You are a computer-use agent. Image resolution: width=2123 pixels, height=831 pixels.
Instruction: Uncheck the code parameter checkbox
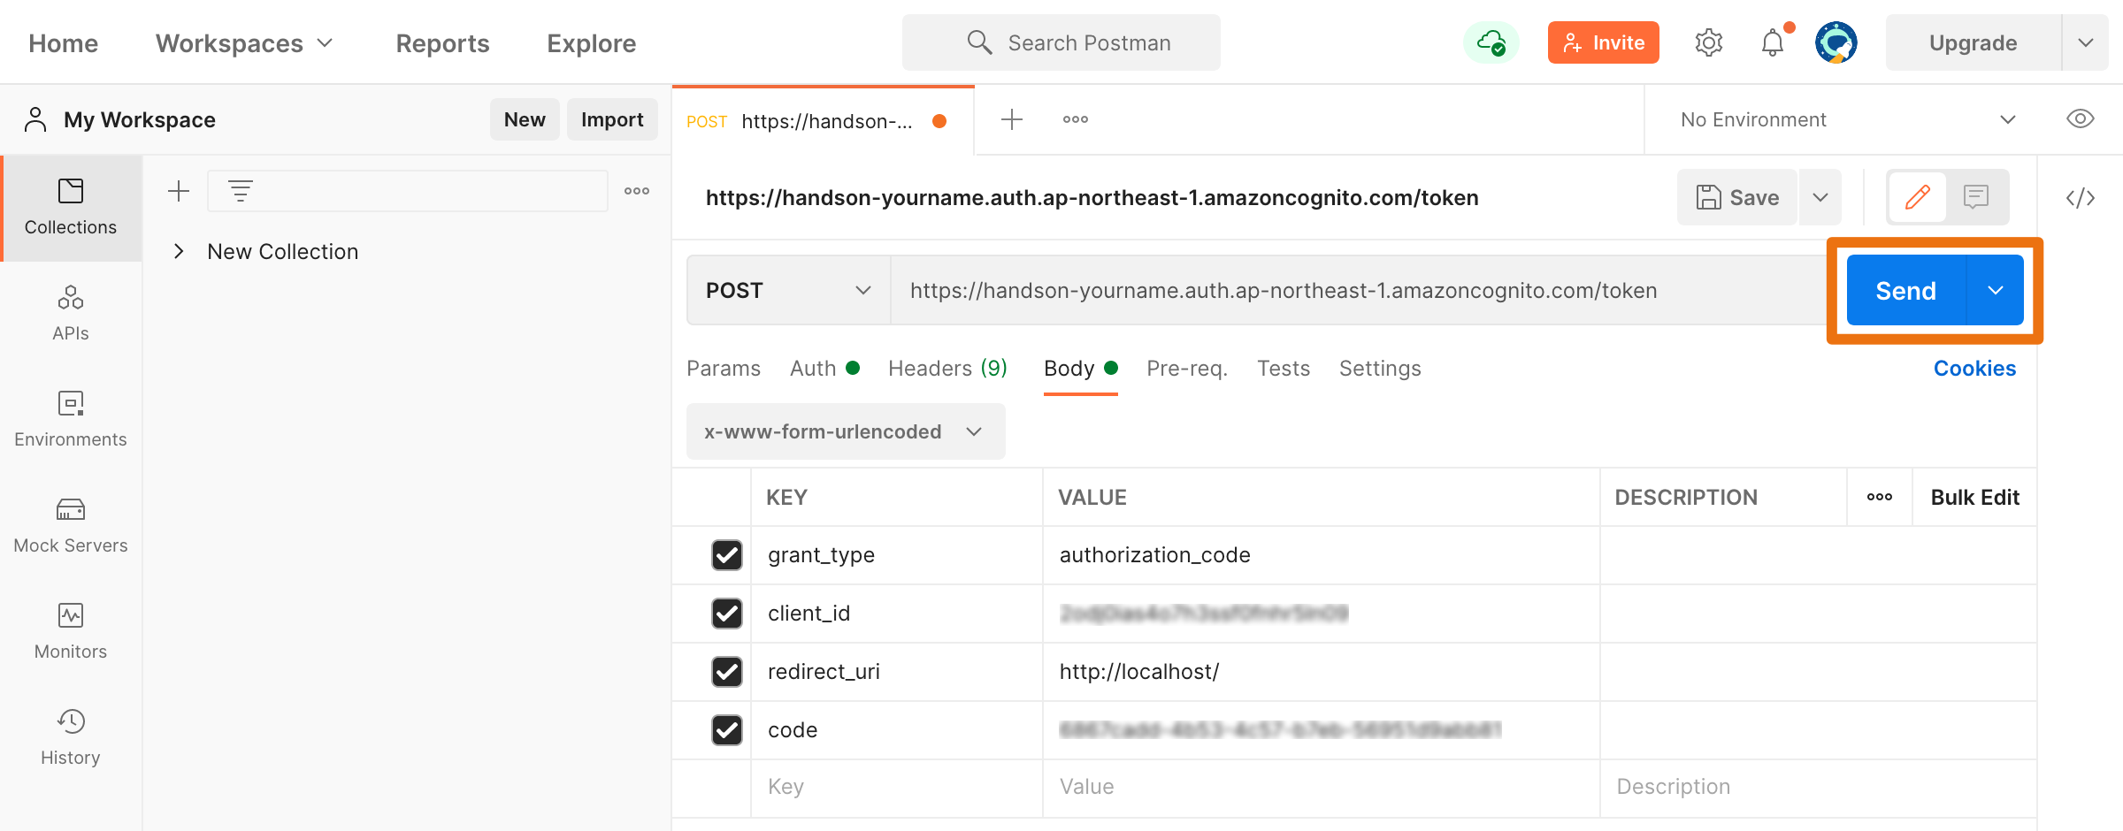727,730
